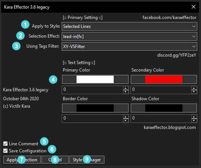Click the (c) Vict8r Kara text
Screen dimensions: 201x168
tap(17, 106)
